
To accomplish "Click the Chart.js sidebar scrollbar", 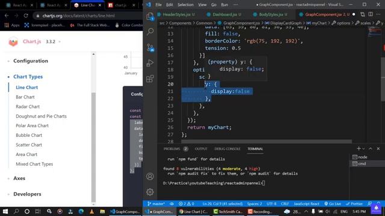I will coord(93,147).
